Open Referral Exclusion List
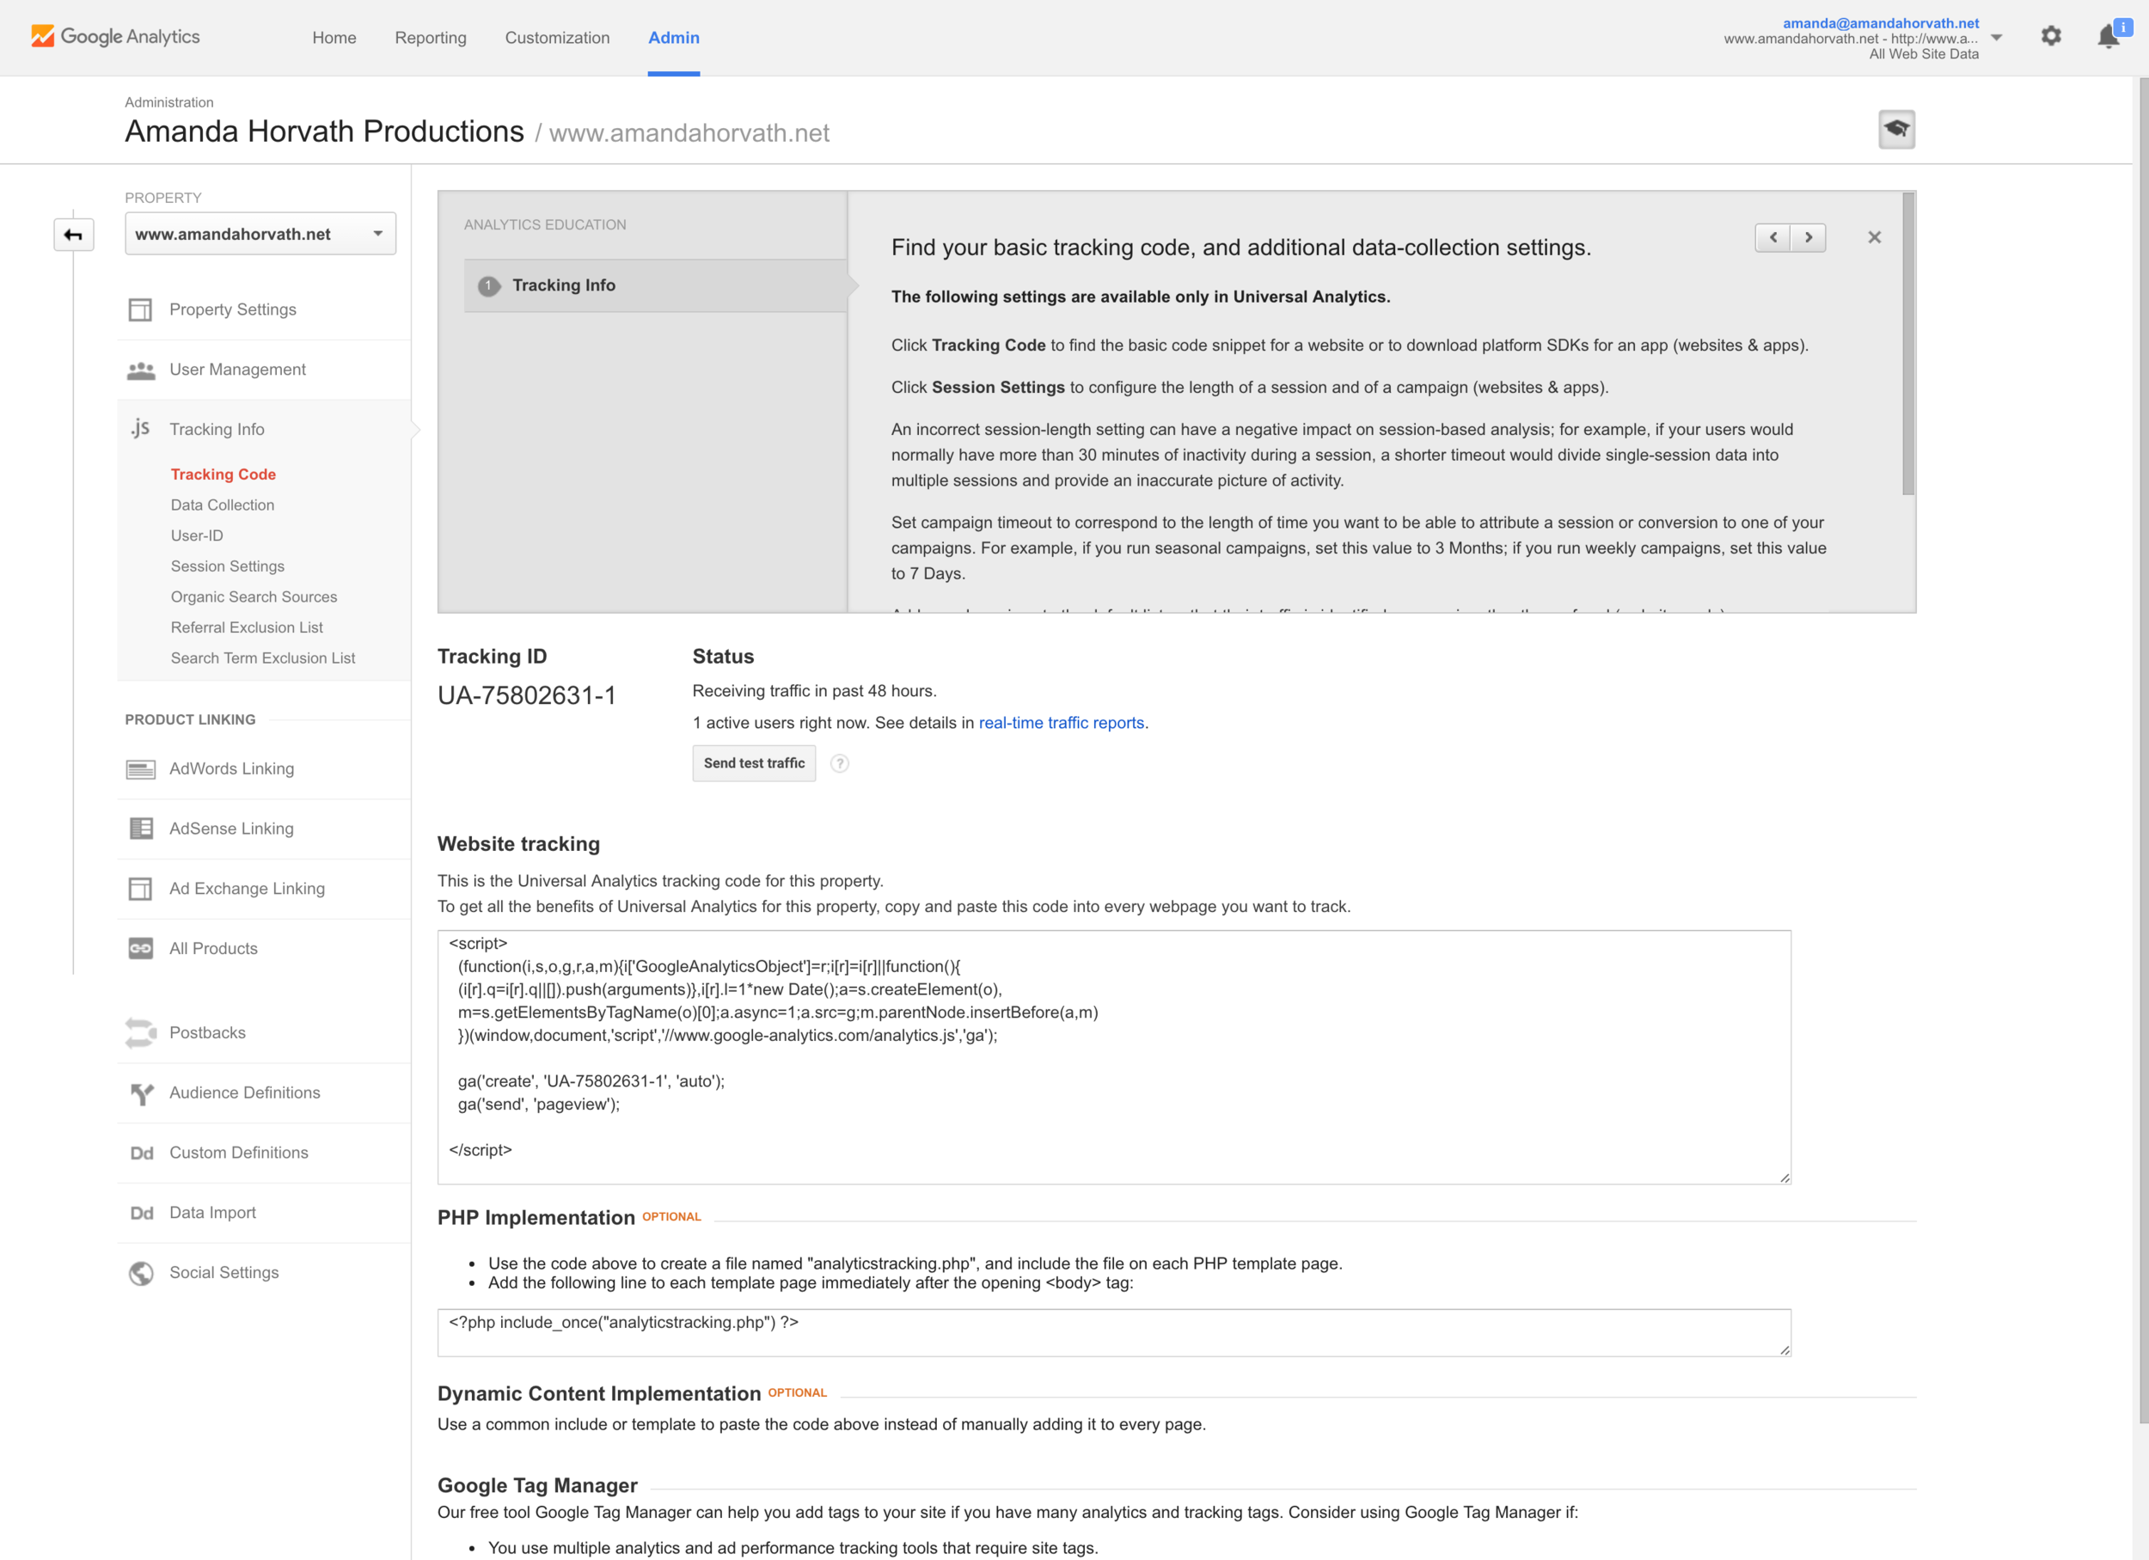 tap(247, 627)
